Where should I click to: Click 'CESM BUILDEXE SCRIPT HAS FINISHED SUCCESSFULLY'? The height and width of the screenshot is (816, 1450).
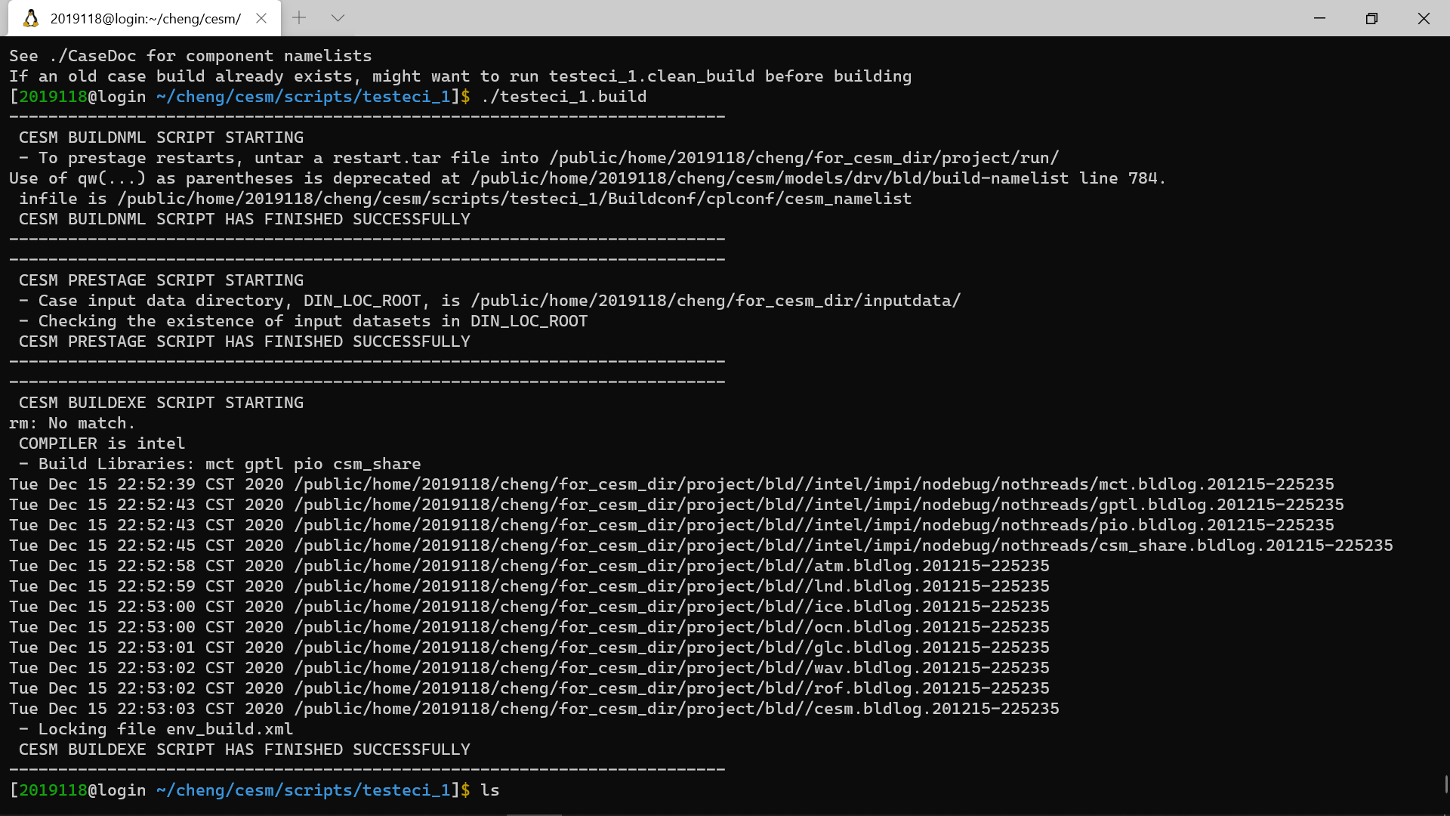[245, 750]
